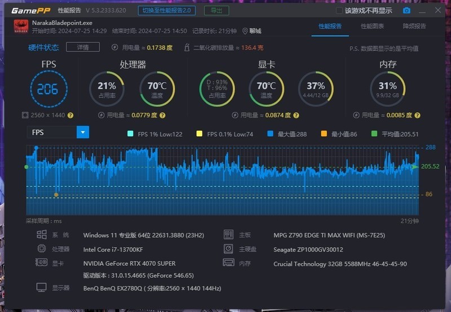Close the GamePP report window
The height and width of the screenshot is (312, 451).
[438, 10]
